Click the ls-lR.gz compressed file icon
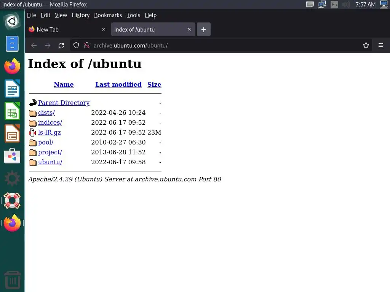Image resolution: width=390 pixels, height=292 pixels. tap(32, 132)
